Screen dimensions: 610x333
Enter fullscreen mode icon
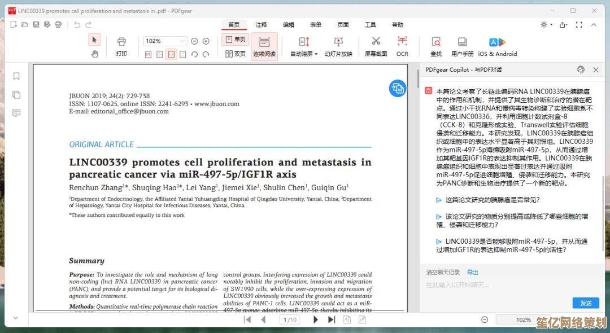[579, 25]
